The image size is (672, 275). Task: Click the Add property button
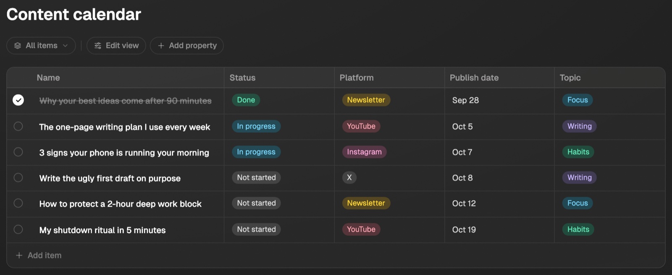(187, 46)
